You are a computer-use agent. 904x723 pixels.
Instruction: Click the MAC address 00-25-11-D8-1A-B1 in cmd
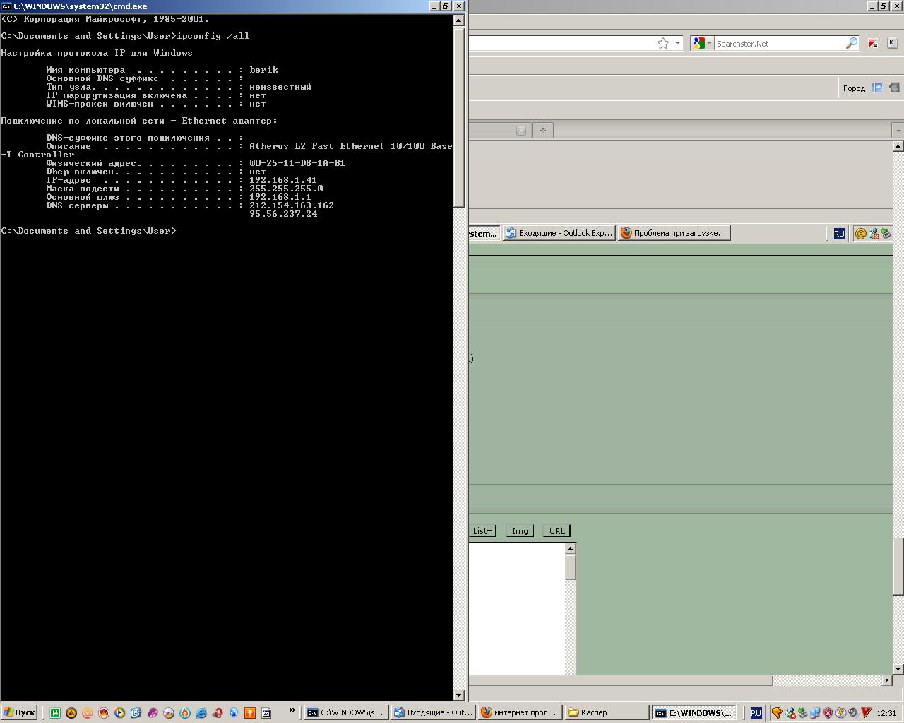point(297,163)
